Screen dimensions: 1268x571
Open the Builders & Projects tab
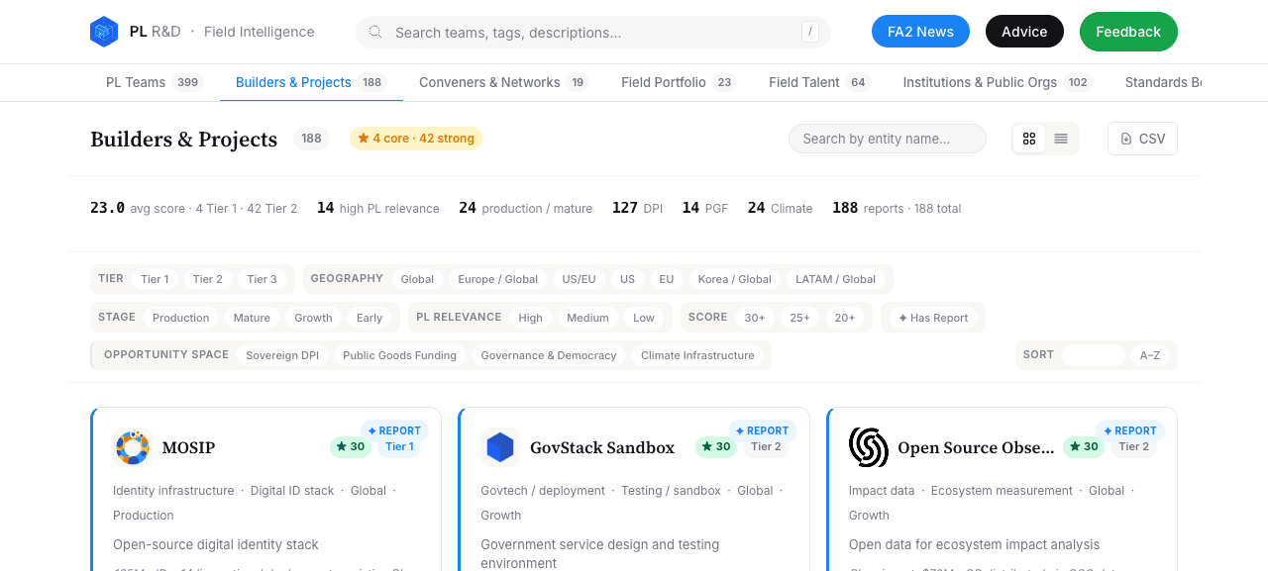tap(310, 82)
